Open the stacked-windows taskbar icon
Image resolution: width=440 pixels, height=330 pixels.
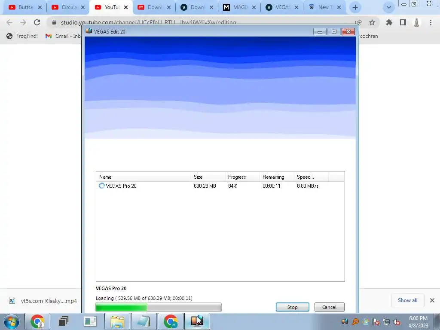[64, 321]
